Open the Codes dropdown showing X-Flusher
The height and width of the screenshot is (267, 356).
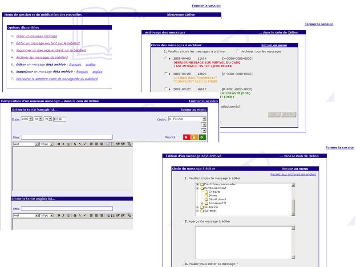204,119
